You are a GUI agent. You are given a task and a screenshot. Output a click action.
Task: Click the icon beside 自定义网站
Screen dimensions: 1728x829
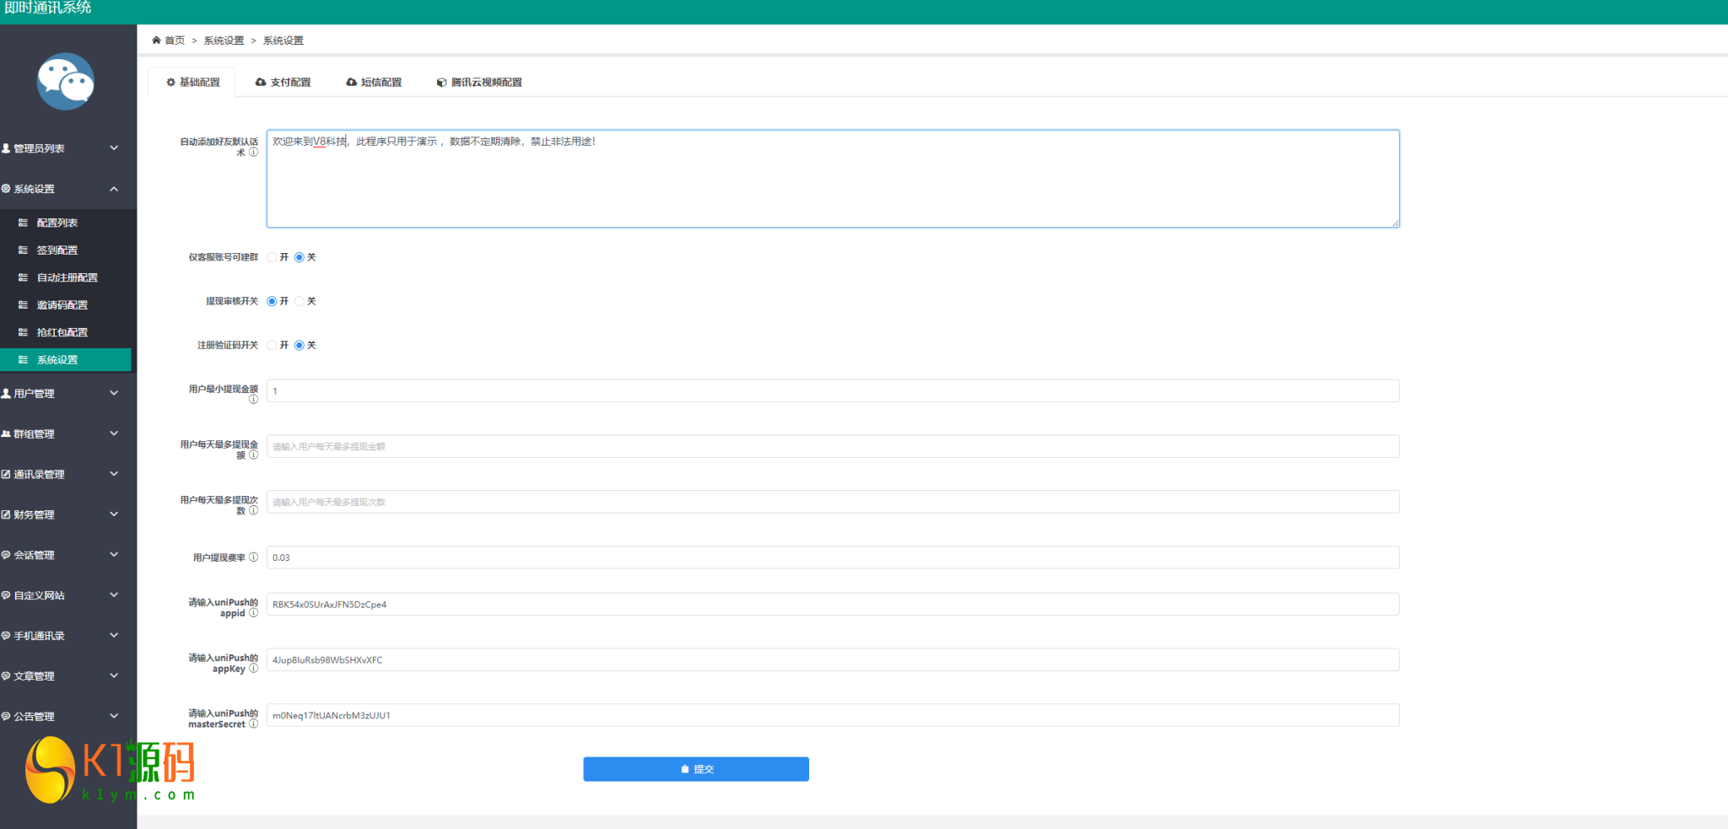[6, 595]
